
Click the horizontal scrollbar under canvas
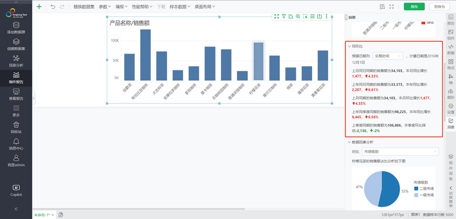pos(139,209)
